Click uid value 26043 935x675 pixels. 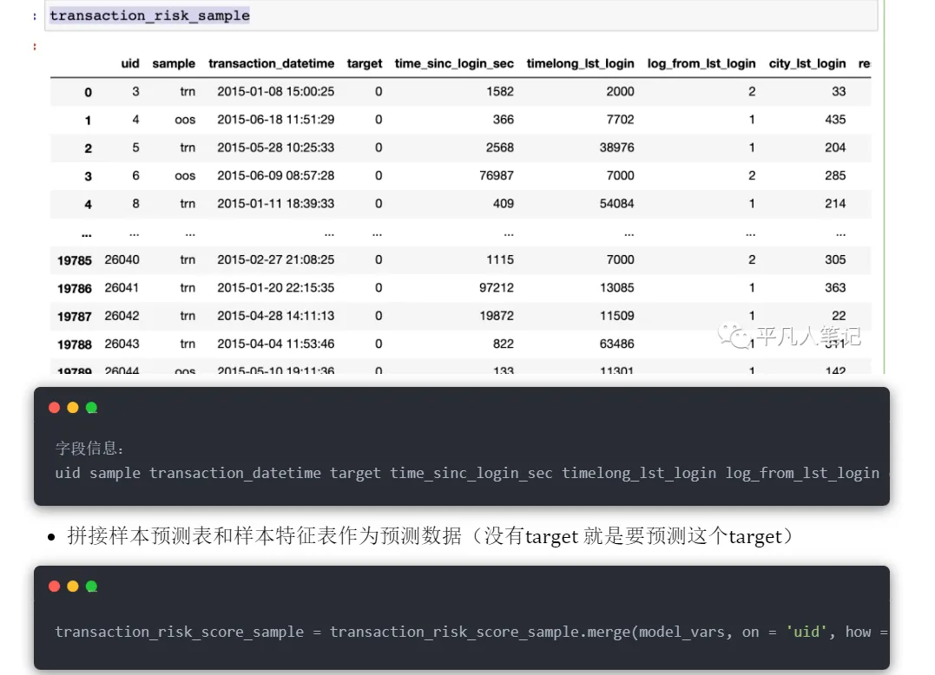(x=122, y=344)
